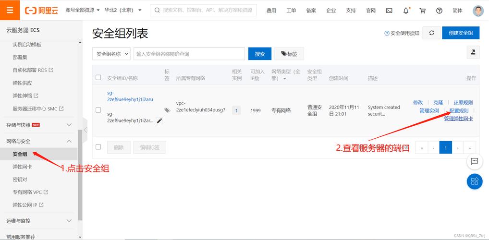
Task: Click page number 1 button
Action: pos(446,148)
